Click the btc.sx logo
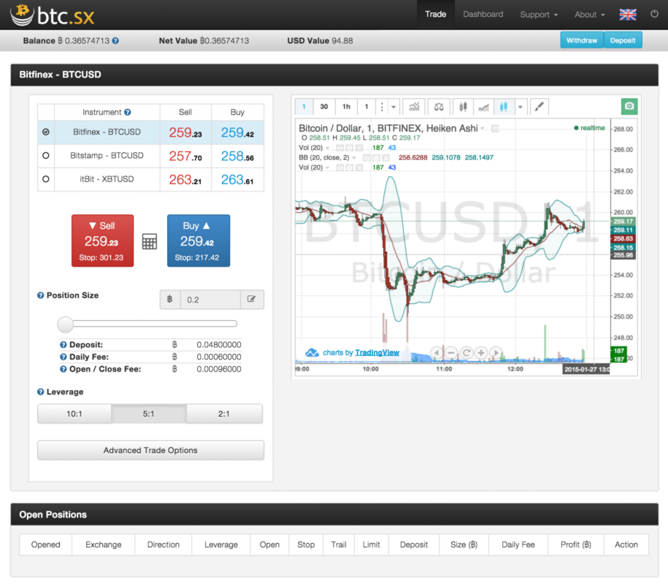 tap(52, 15)
